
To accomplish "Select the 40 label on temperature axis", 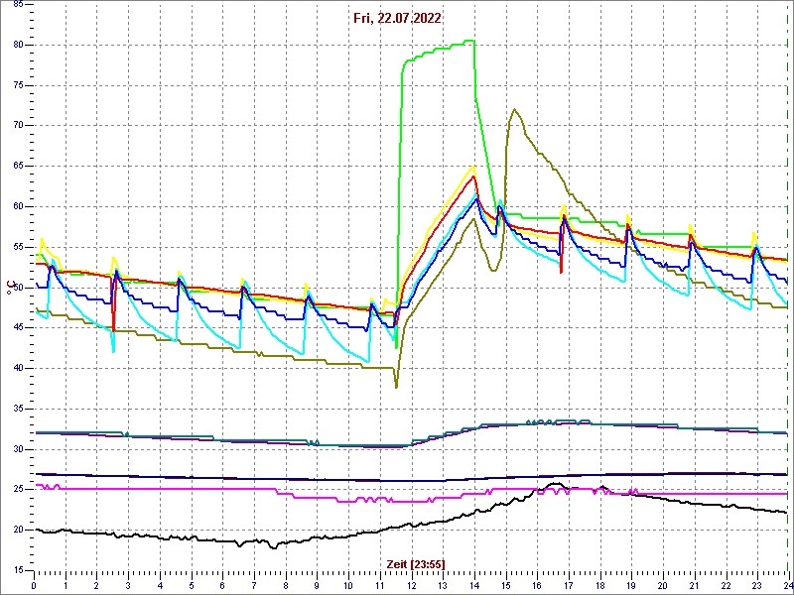I will click(17, 368).
